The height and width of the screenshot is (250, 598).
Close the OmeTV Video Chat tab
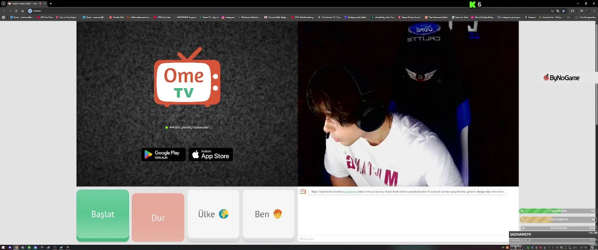click(x=45, y=3)
